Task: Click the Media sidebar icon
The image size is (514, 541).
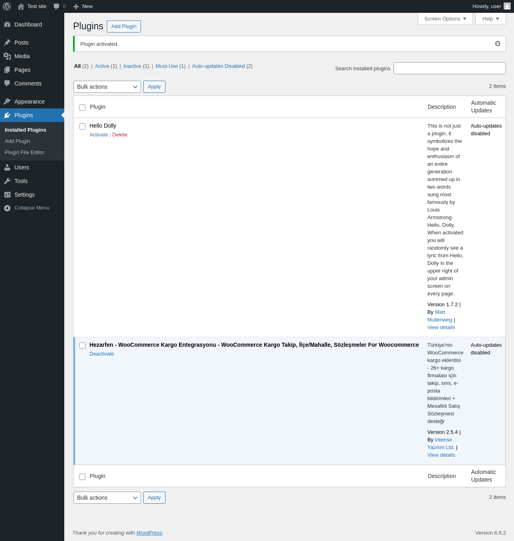Action: pyautogui.click(x=7, y=56)
